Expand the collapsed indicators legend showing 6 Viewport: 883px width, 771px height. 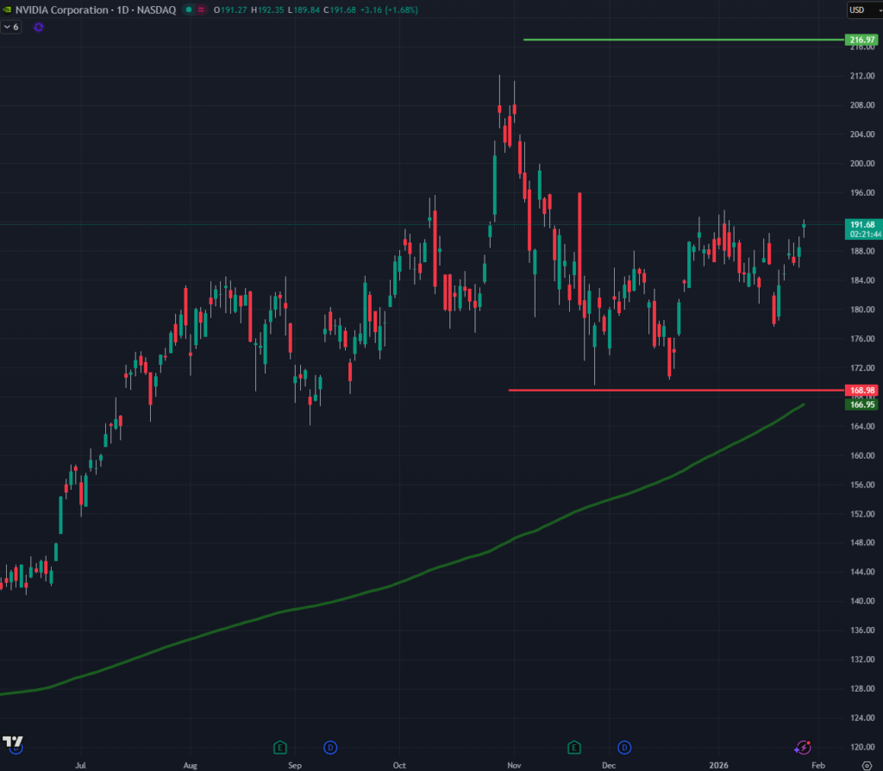tap(11, 27)
